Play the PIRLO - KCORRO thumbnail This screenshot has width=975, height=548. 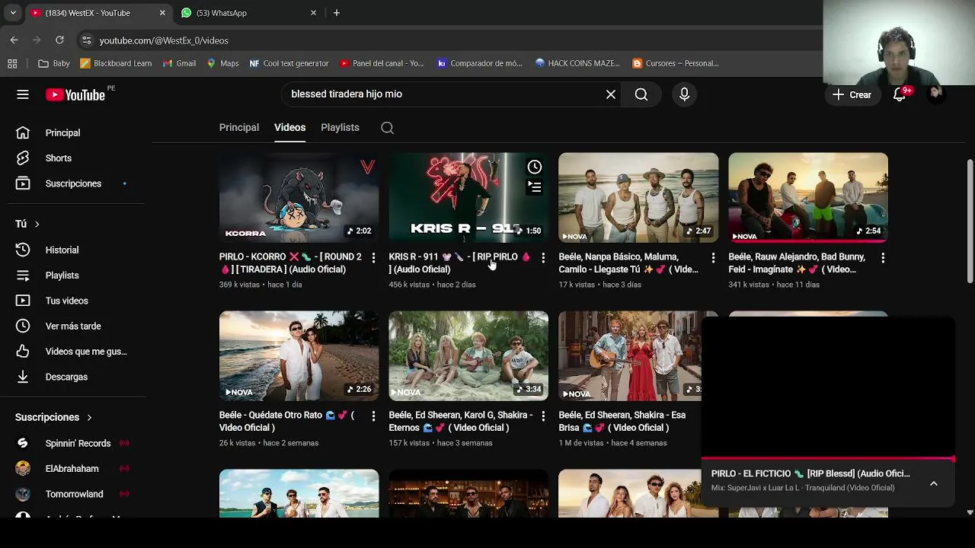299,198
